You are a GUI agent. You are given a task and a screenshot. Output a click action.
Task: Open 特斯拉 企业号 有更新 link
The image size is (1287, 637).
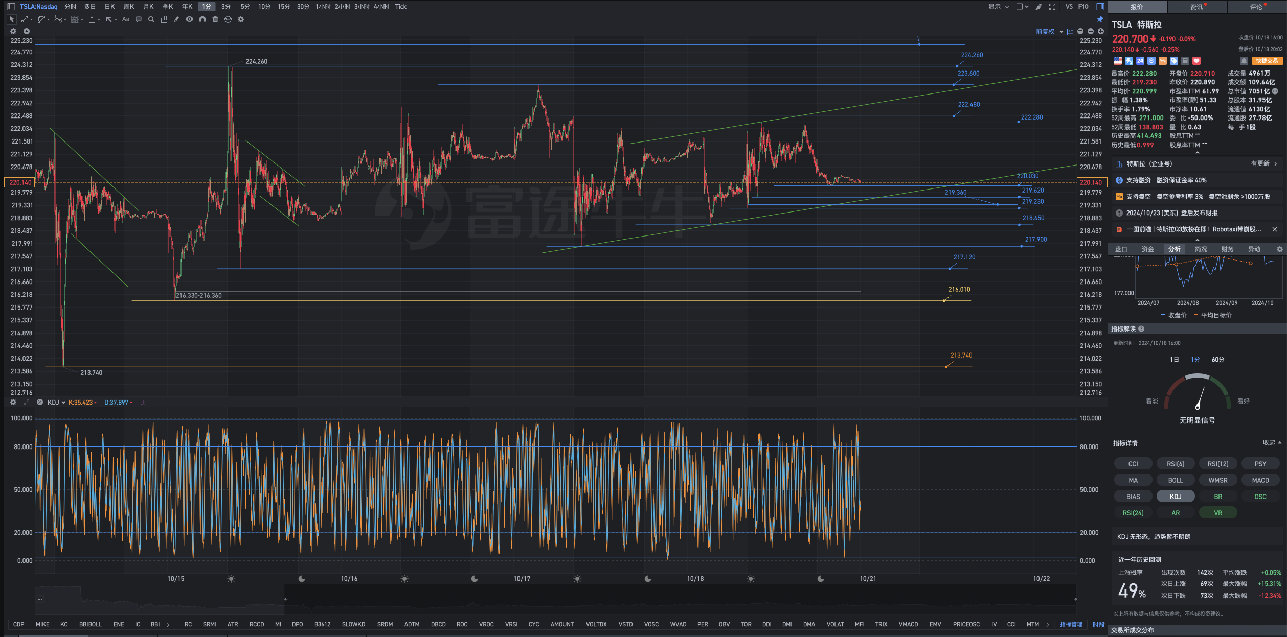click(1197, 164)
